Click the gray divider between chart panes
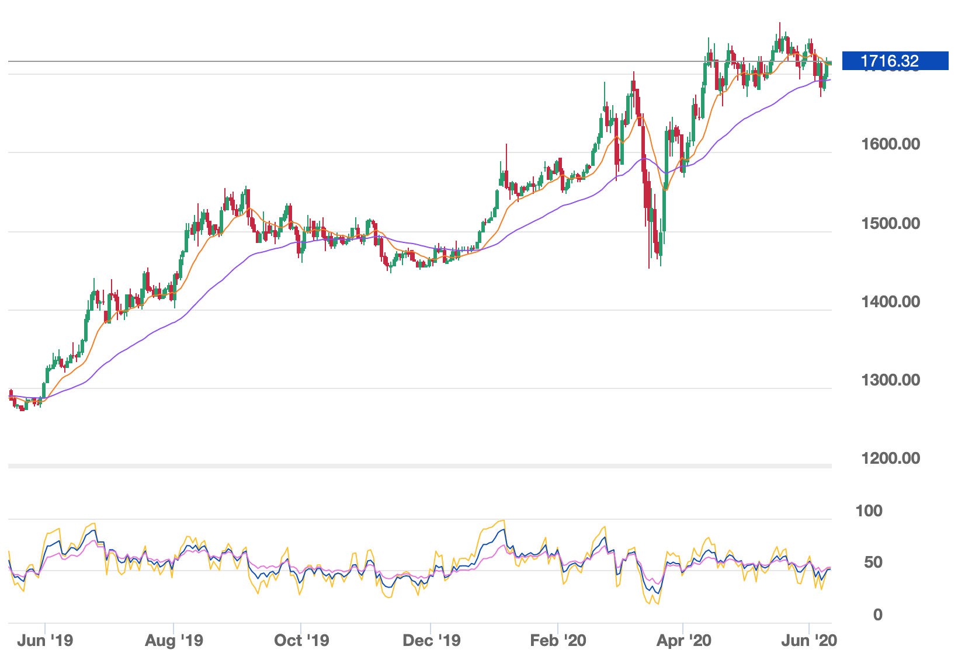 (419, 465)
